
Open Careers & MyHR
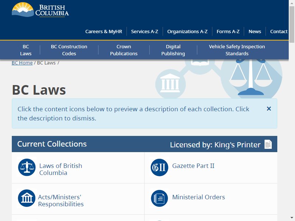104,31
